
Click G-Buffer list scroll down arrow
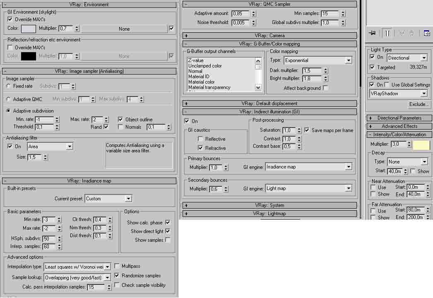point(258,88)
